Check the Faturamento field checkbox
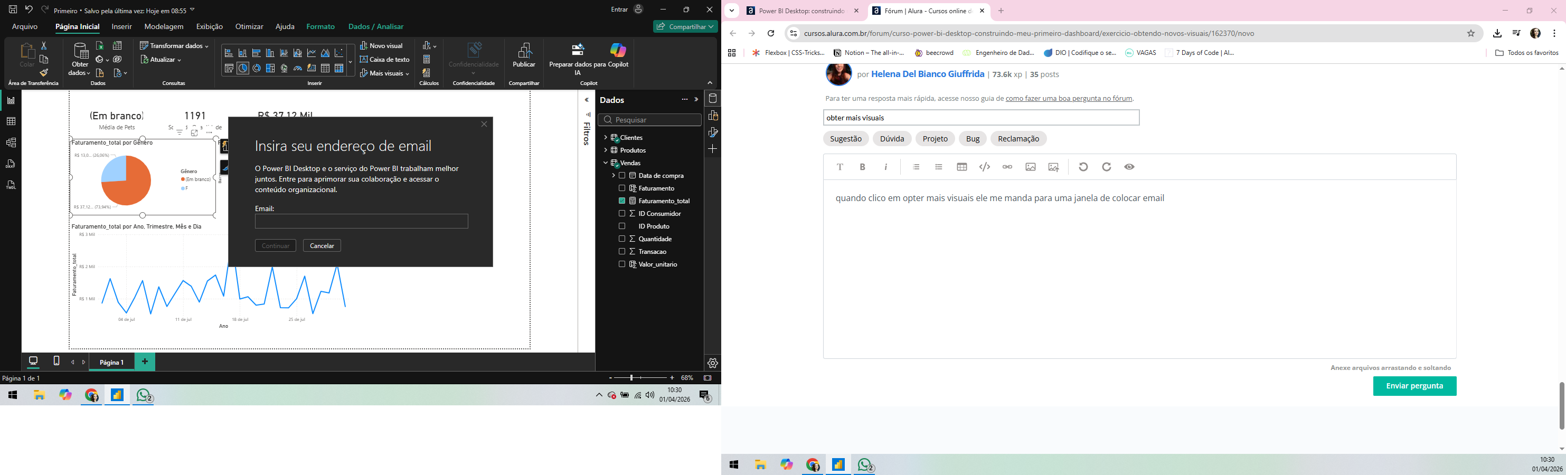 [x=622, y=188]
